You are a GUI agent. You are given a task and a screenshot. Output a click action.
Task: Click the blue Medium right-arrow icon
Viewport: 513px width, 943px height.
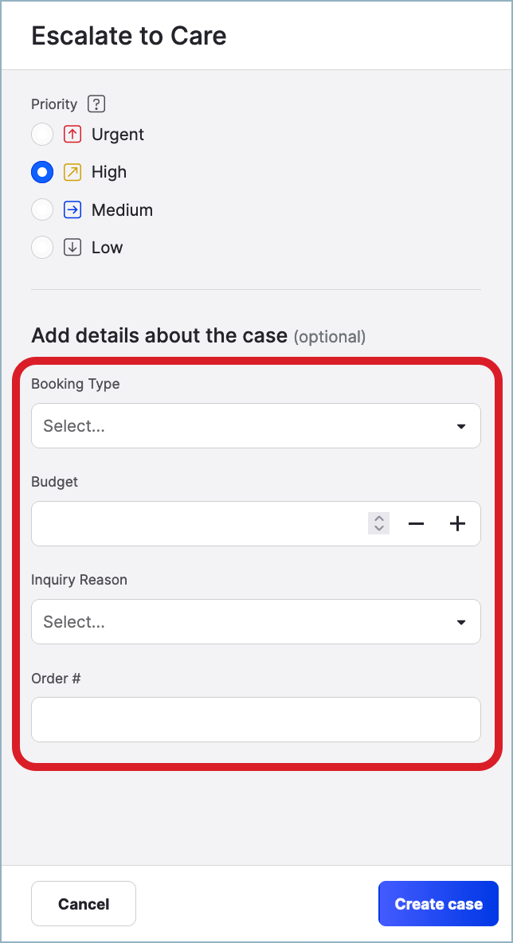pos(72,210)
